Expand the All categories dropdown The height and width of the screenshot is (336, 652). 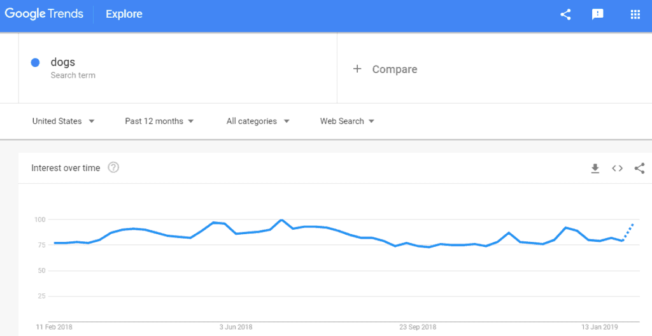click(x=258, y=121)
